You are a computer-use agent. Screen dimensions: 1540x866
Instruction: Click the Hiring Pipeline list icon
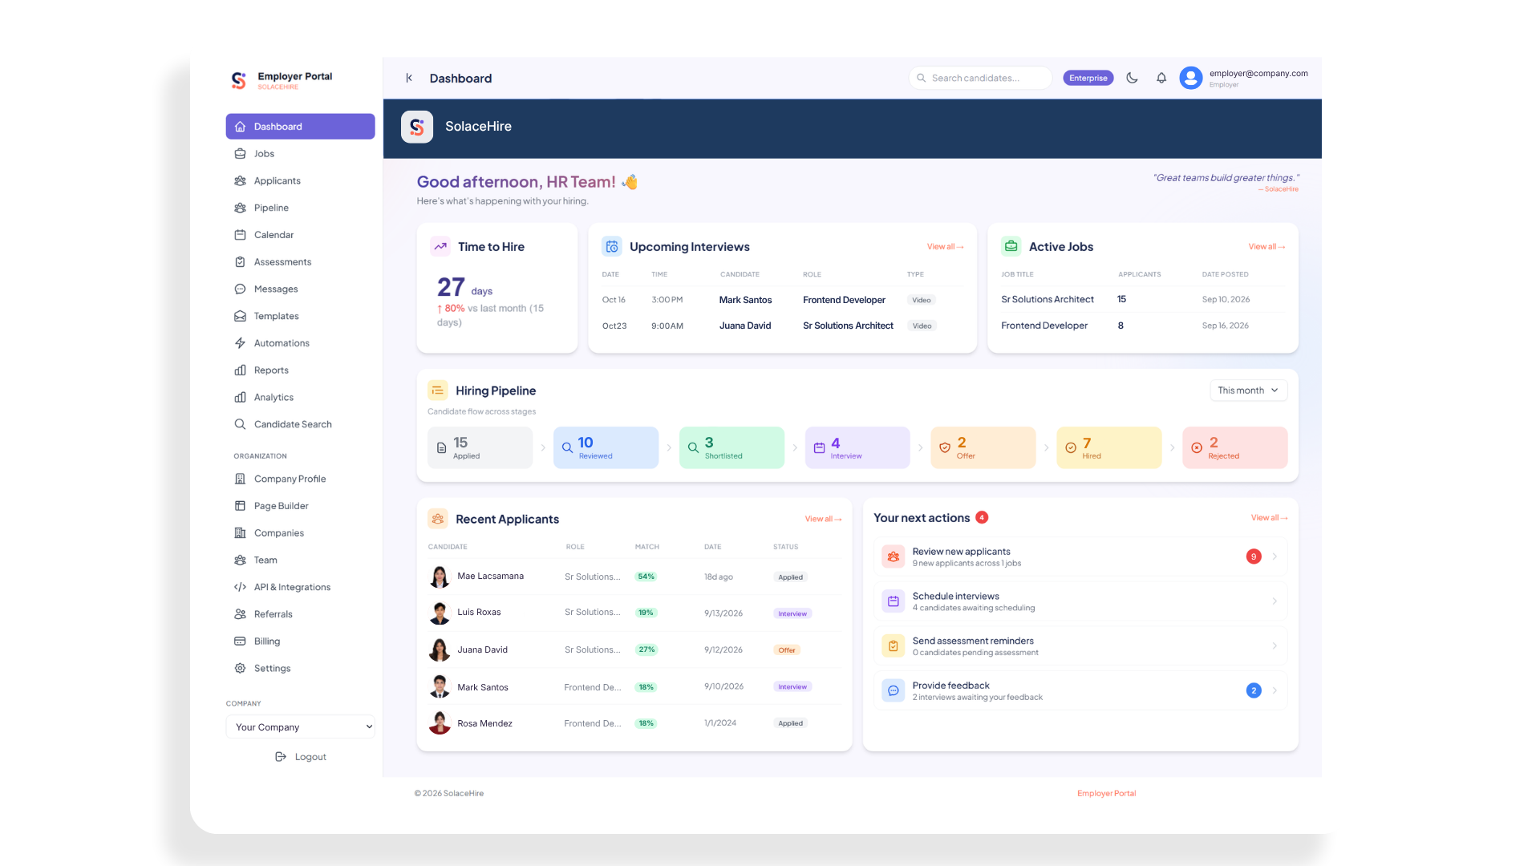click(x=438, y=391)
